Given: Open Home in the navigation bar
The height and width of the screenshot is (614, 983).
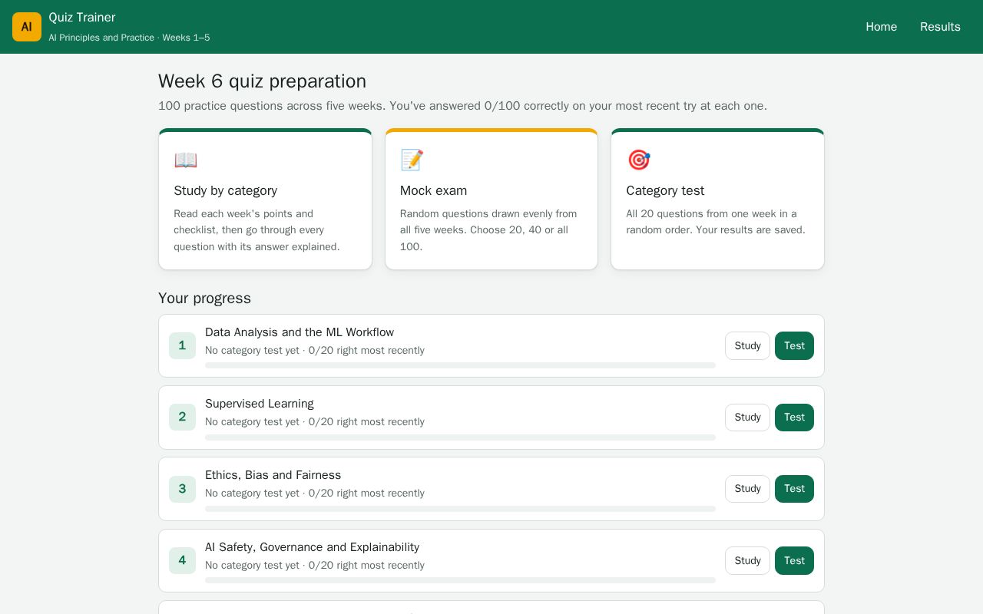Looking at the screenshot, I should (881, 27).
